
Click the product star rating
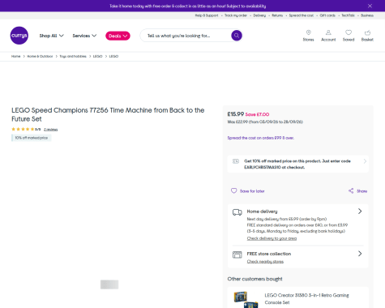tap(23, 129)
